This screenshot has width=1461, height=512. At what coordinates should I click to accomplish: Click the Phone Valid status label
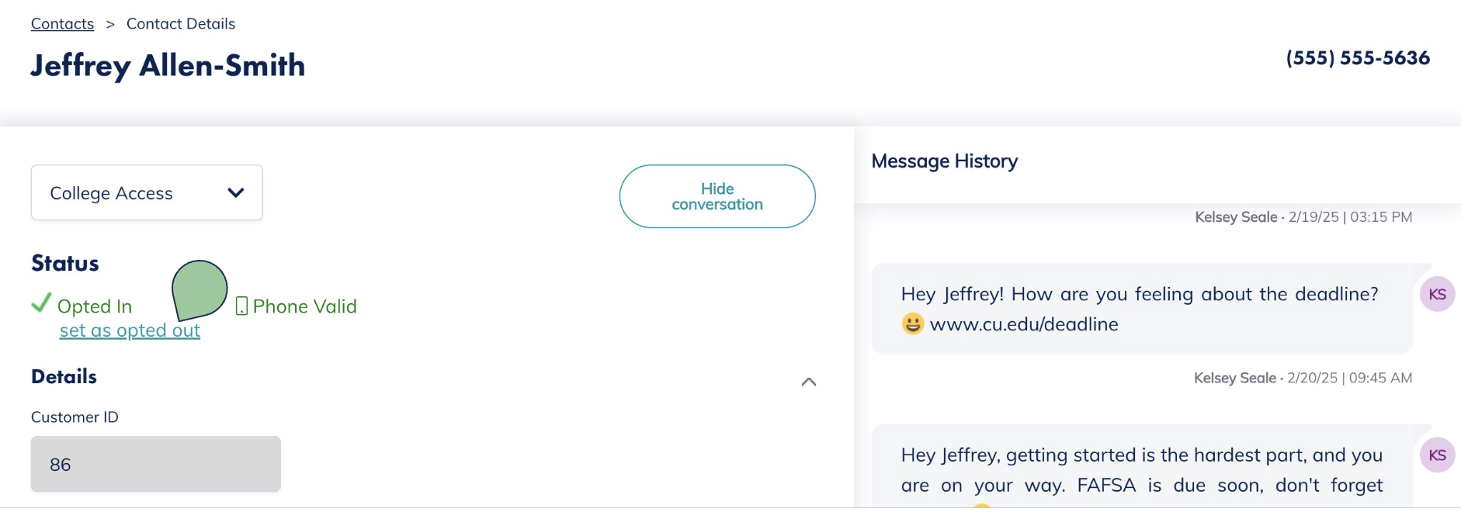pyautogui.click(x=304, y=306)
